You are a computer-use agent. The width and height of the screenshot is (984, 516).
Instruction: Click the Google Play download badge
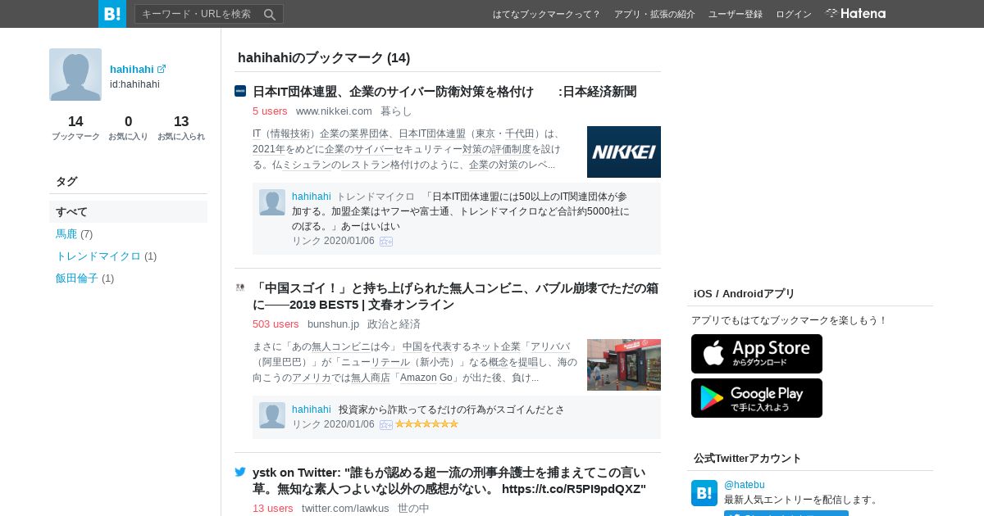click(757, 398)
